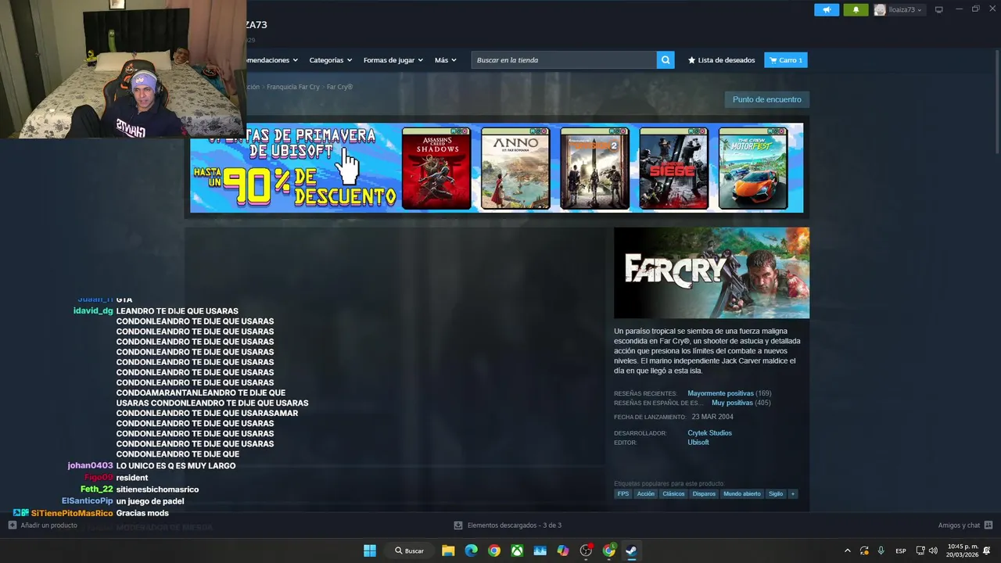The width and height of the screenshot is (1001, 563).
Task: Open the Carro 1 shopping cart
Action: 785,60
